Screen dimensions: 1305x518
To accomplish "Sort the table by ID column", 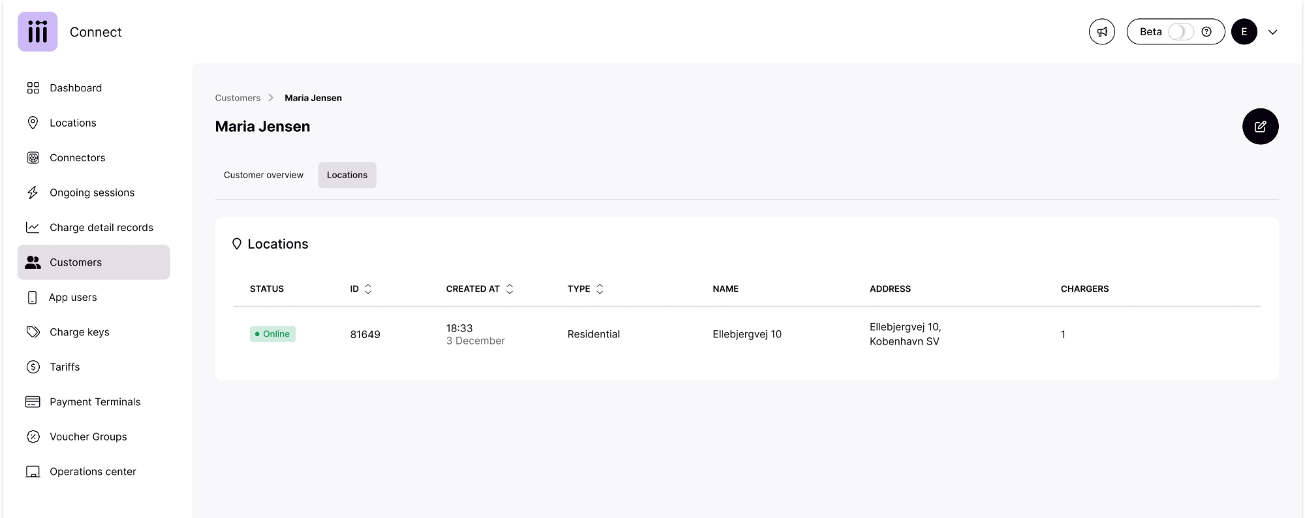I will [x=368, y=289].
